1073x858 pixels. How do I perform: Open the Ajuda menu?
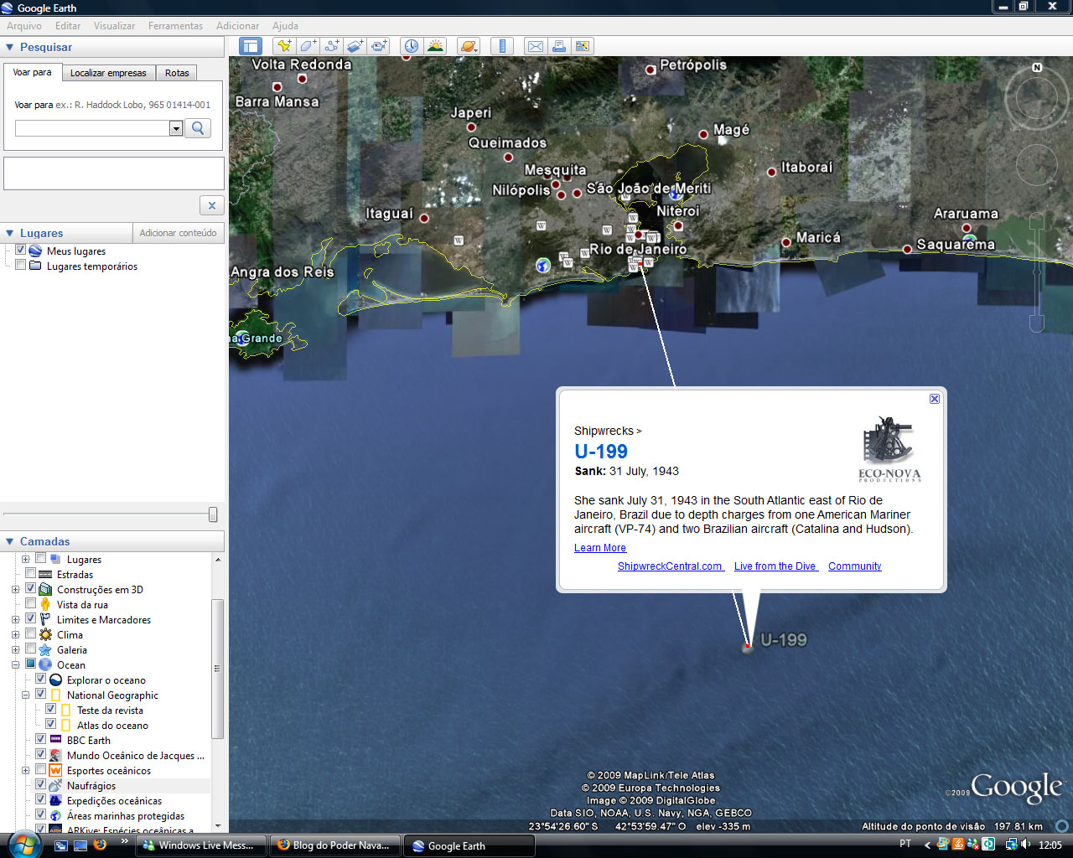point(285,26)
